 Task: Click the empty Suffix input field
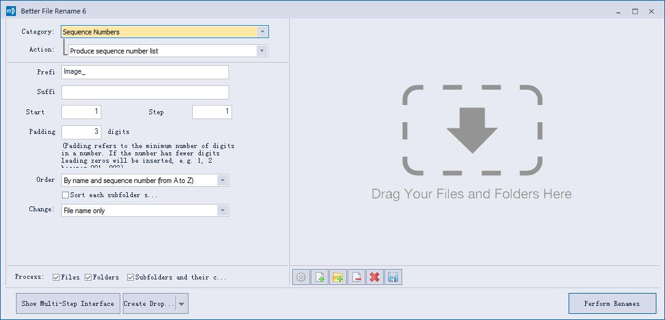pyautogui.click(x=145, y=92)
